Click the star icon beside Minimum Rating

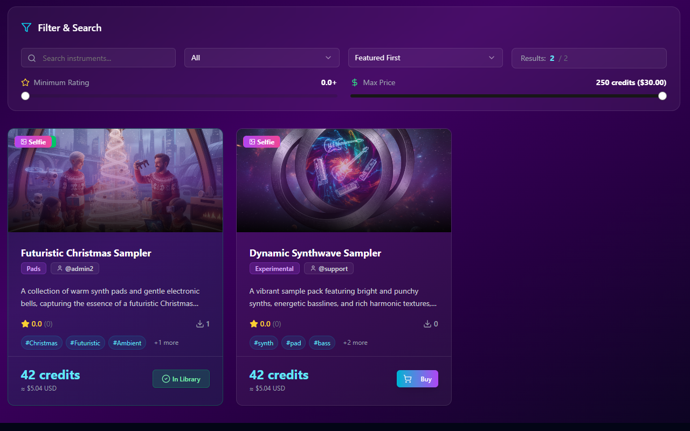coord(25,82)
